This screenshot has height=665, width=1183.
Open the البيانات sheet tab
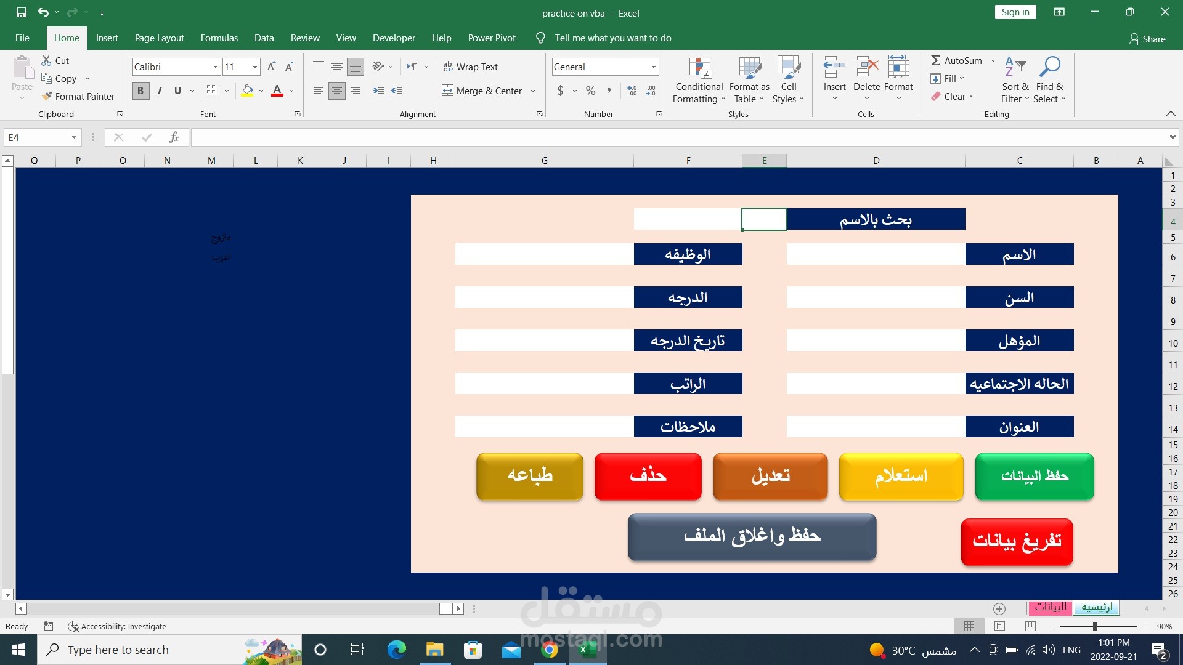pos(1051,608)
